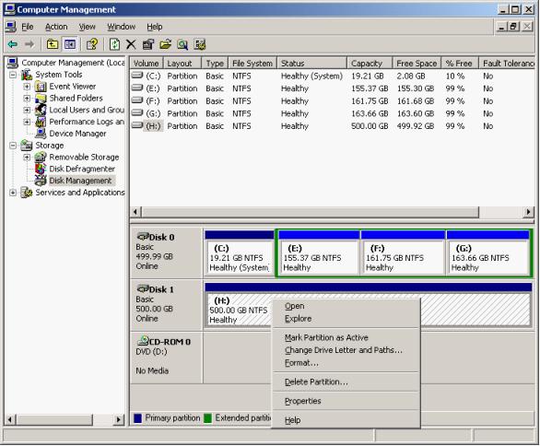
Task: Choose Format... from context menu
Action: [301, 363]
